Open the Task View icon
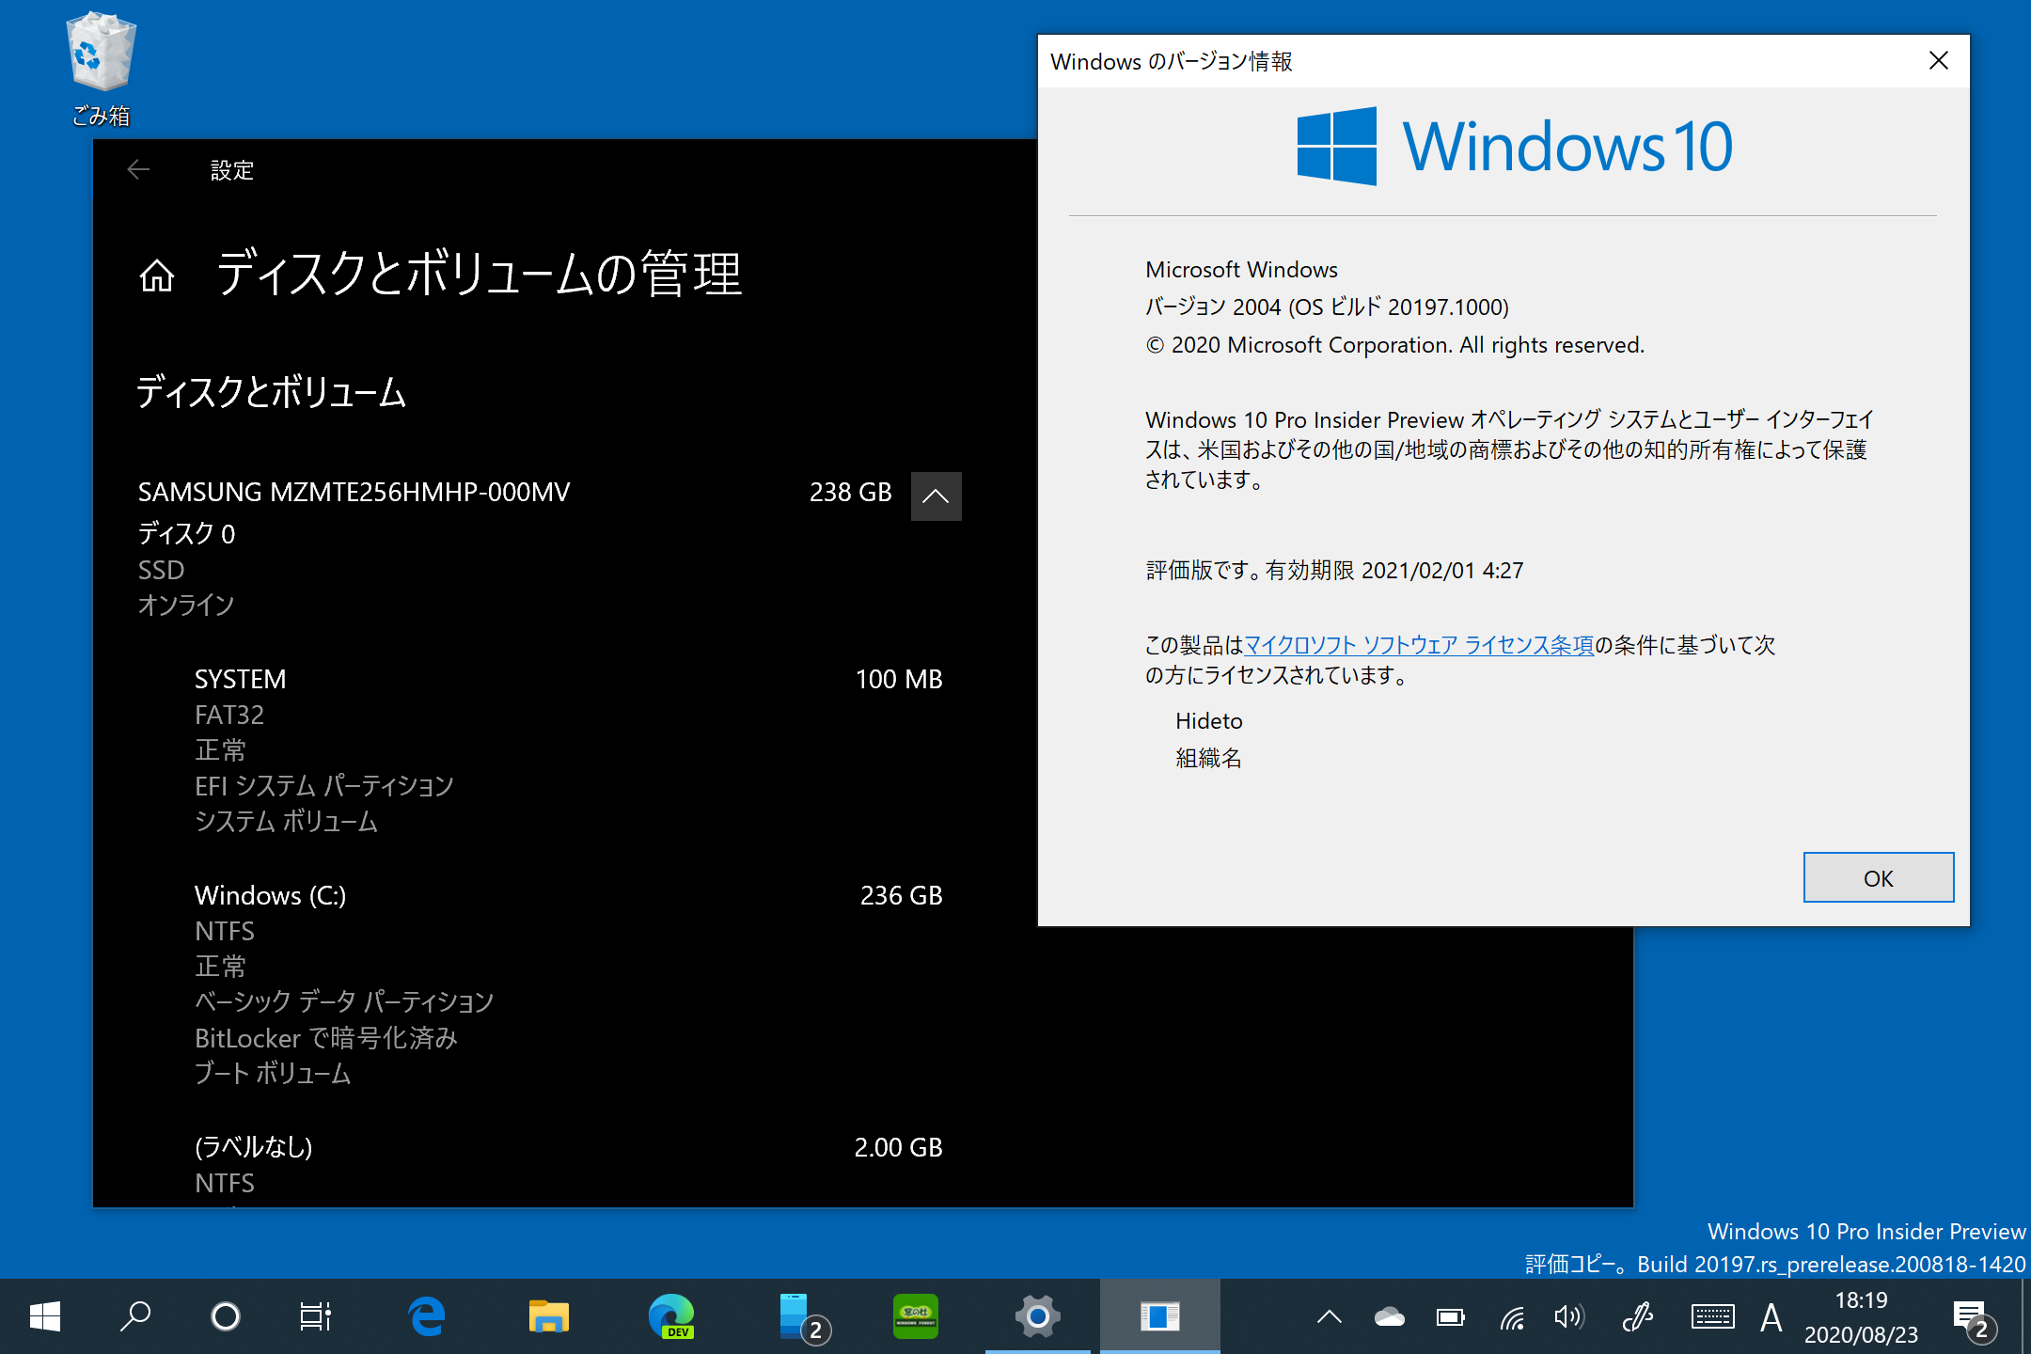 [315, 1315]
